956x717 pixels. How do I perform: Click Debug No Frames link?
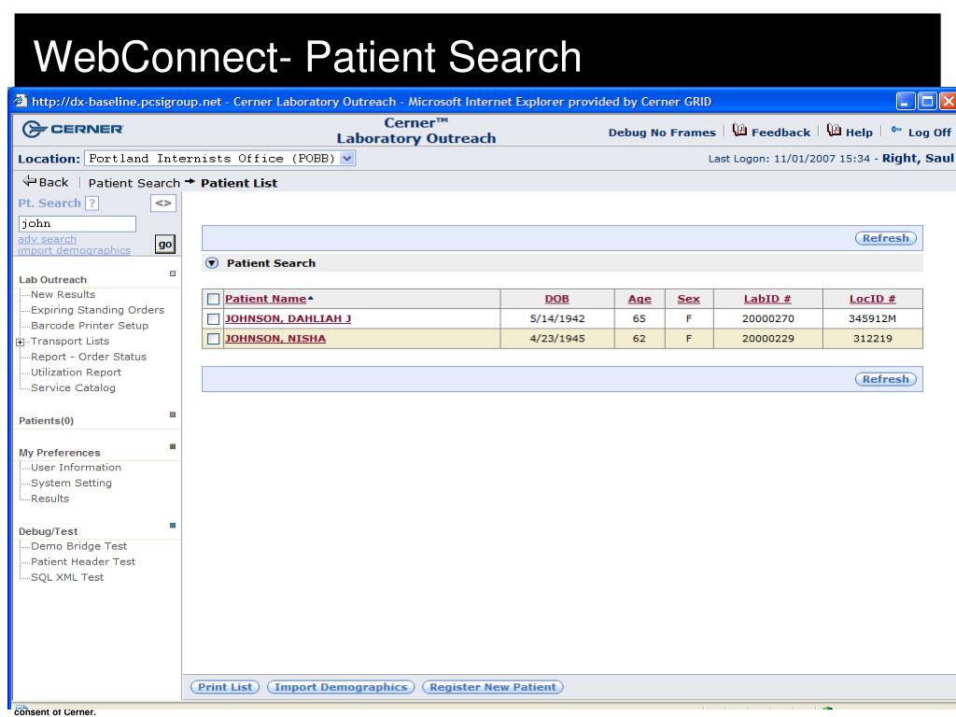tap(662, 133)
